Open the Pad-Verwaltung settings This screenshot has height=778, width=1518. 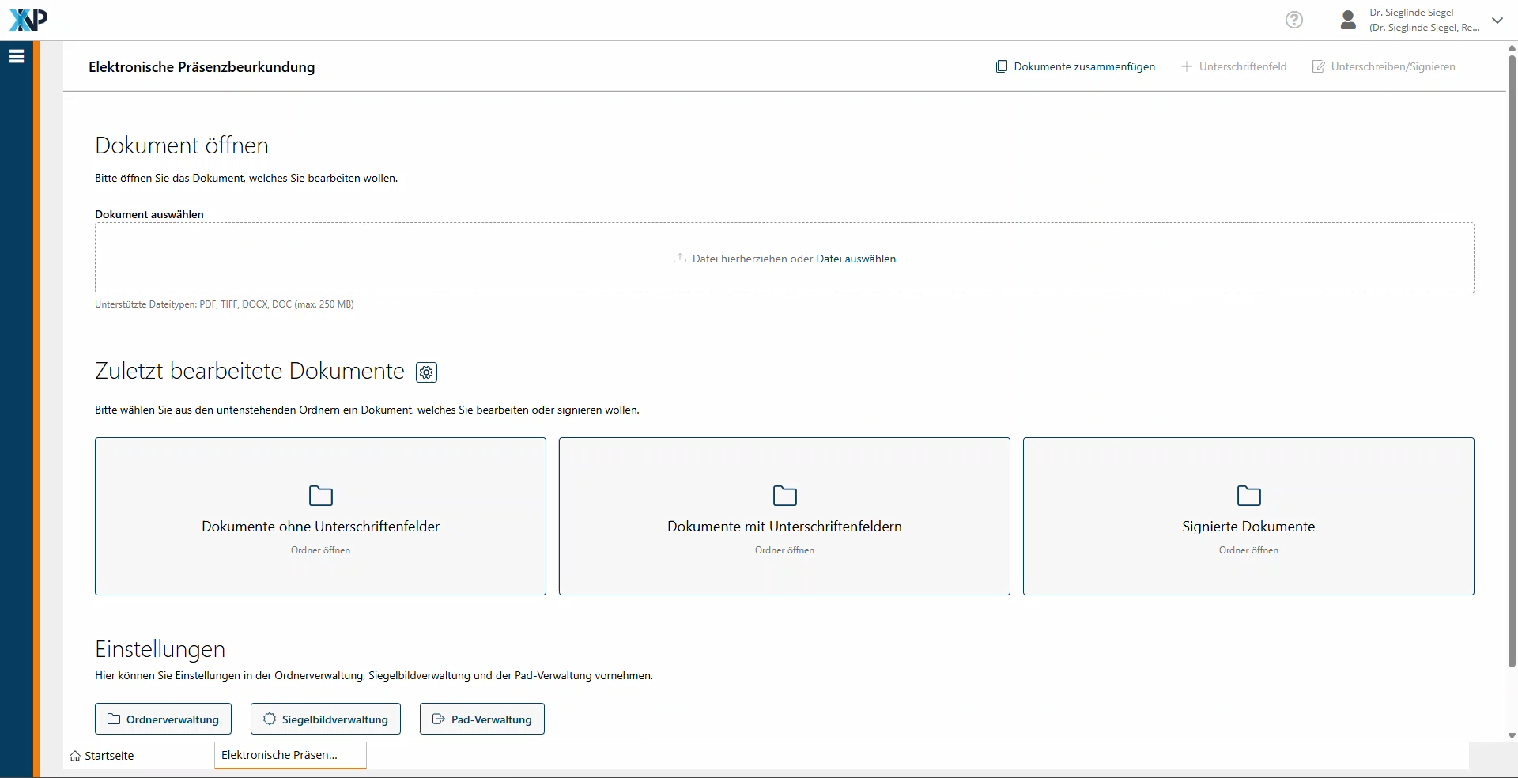tap(481, 719)
